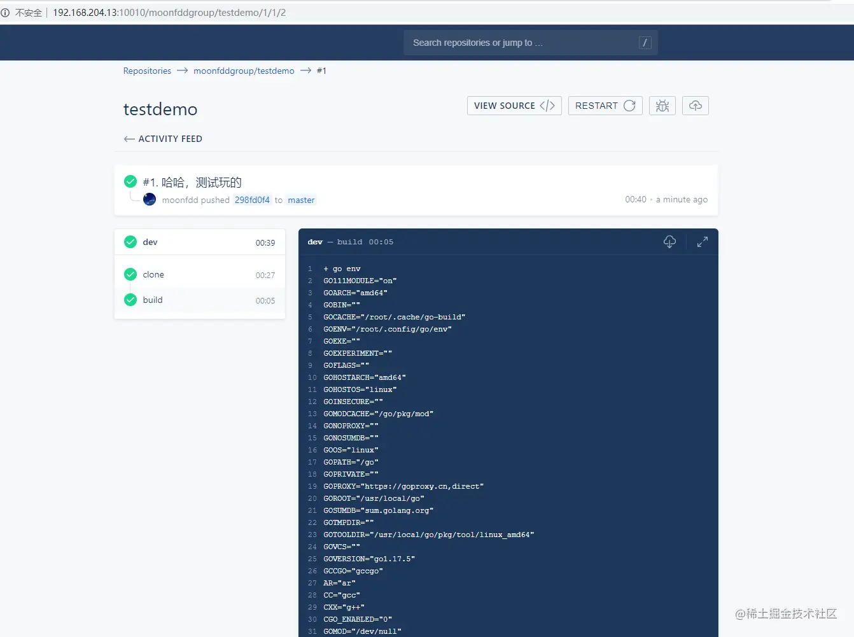Click log line CGO_ENABLED="0"
This screenshot has width=854, height=637.
pyautogui.click(x=358, y=619)
